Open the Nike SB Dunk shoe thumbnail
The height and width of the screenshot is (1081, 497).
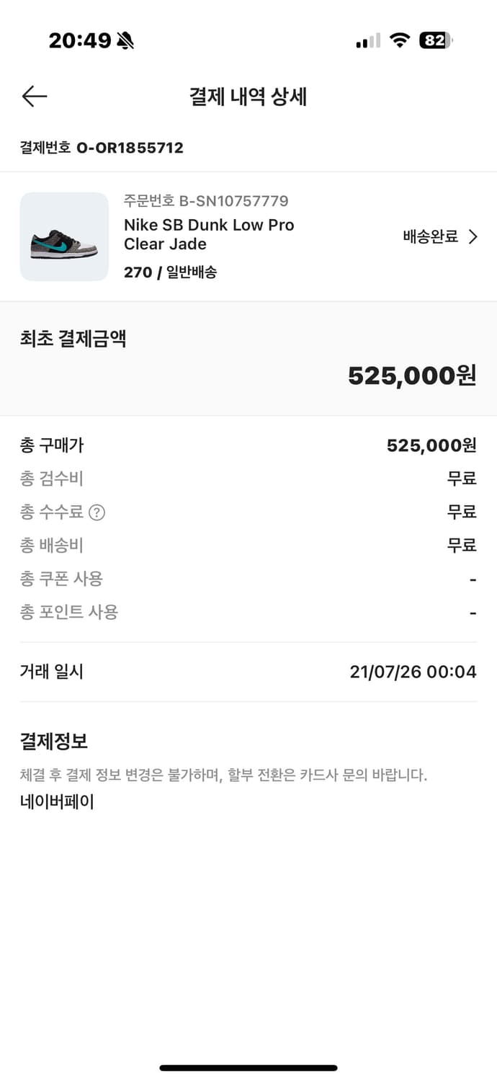click(64, 236)
